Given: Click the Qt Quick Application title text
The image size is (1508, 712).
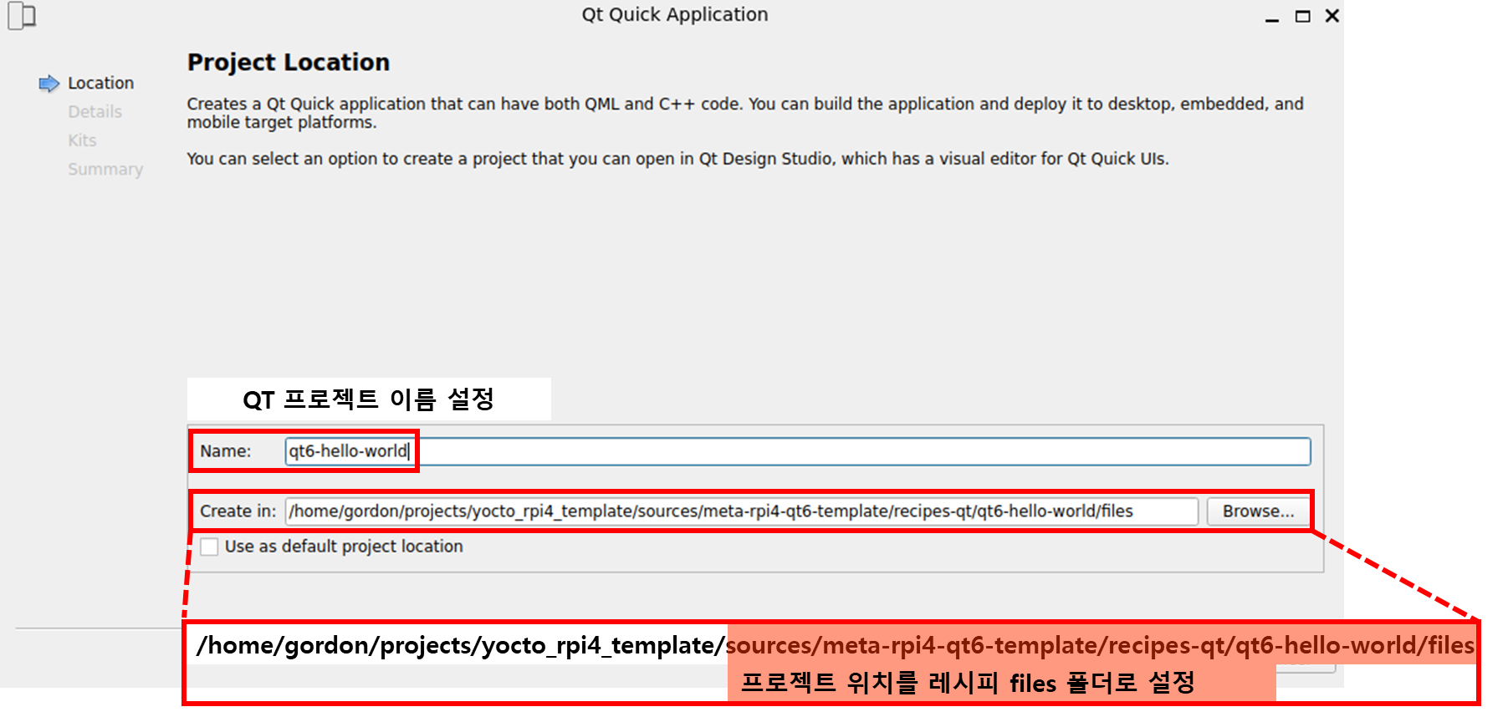Looking at the screenshot, I should (675, 15).
